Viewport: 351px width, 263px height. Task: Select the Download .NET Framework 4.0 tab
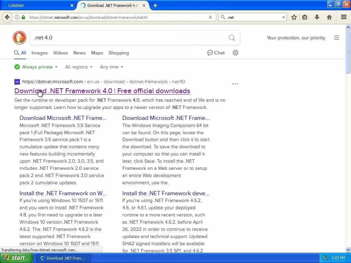click(x=112, y=5)
